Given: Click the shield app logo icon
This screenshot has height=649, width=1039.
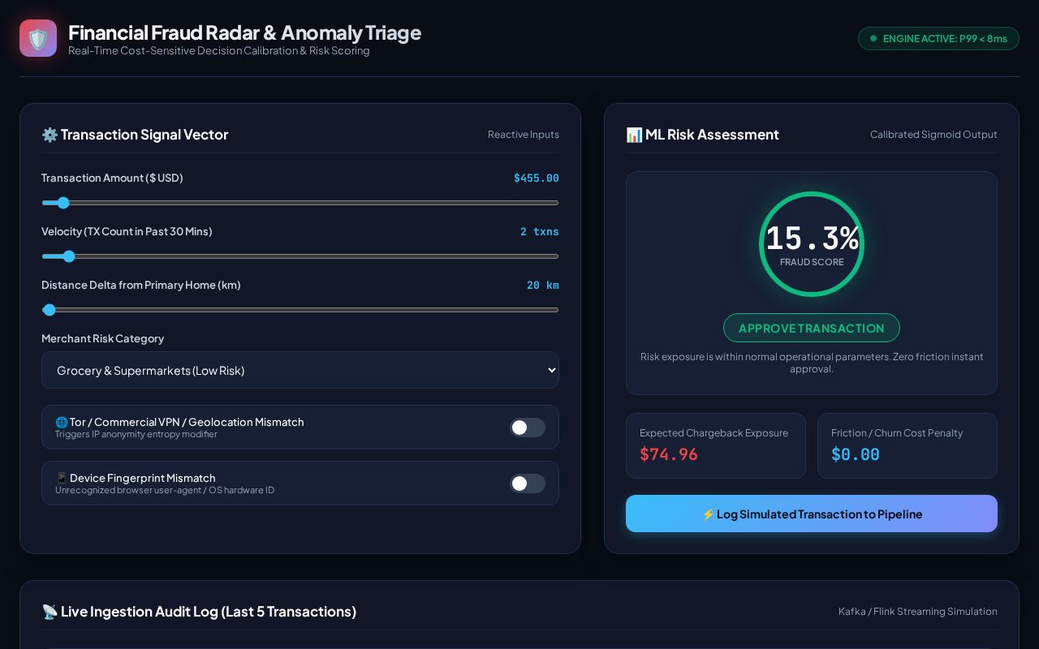Looking at the screenshot, I should (38, 38).
